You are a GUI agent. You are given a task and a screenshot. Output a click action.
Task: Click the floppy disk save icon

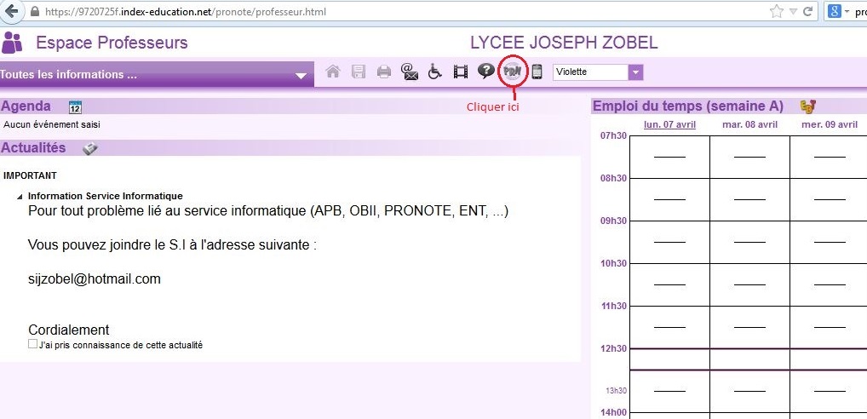tap(359, 72)
